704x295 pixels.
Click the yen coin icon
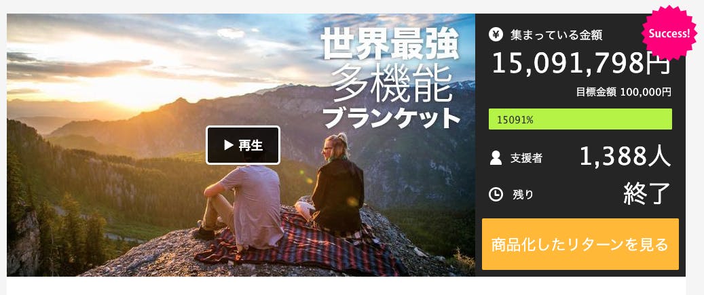coord(496,35)
